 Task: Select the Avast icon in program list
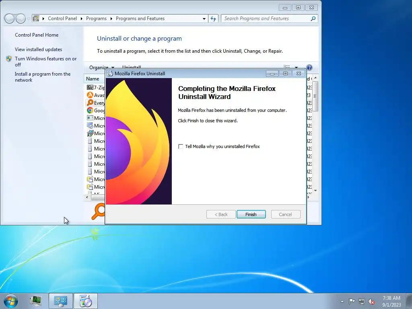tap(90, 95)
